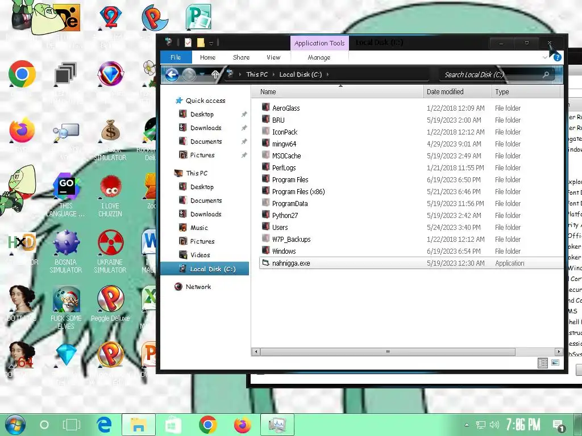Switch to the Home ribbon tab
The image size is (582, 436).
tap(208, 57)
